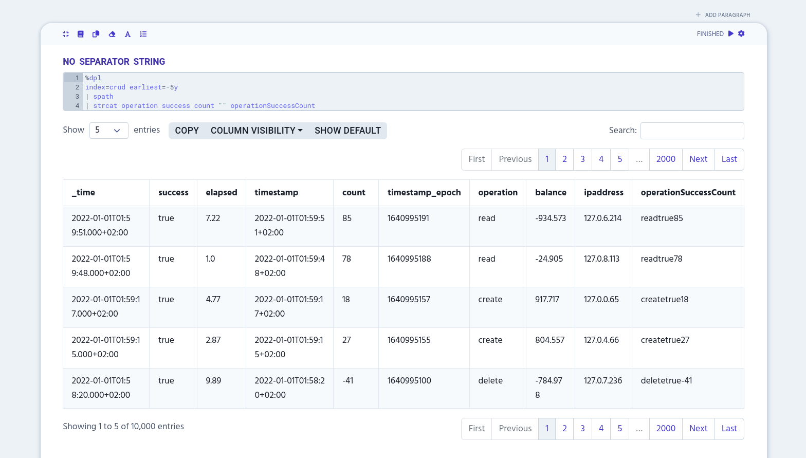Screen dimensions: 806x458
Task: Focus the Search input field
Action: [x=692, y=131]
